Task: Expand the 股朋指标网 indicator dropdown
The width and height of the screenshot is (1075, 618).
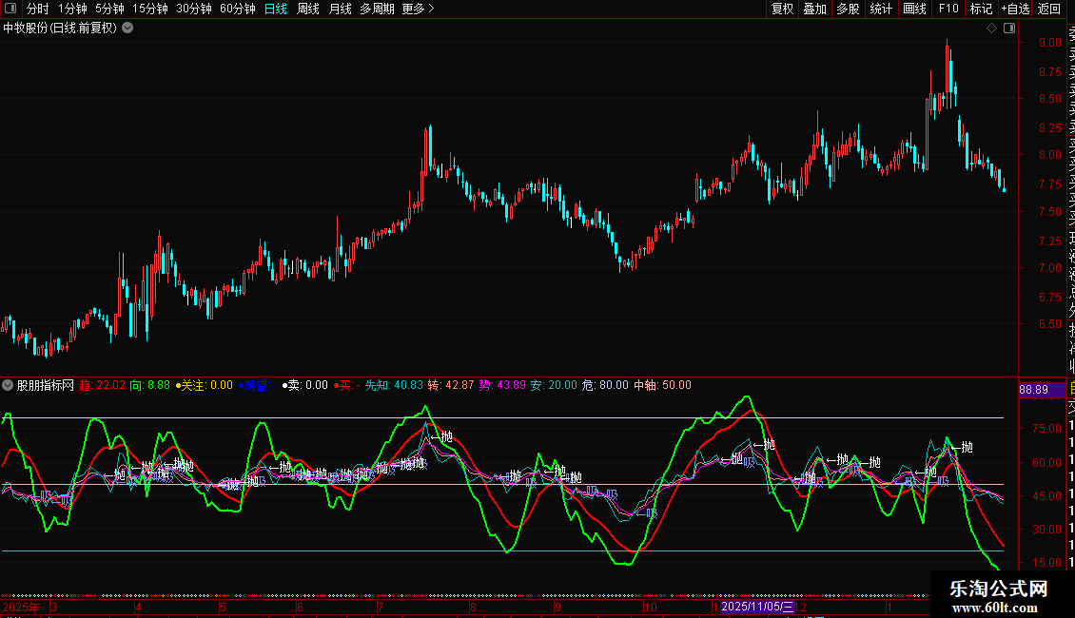Action: 9,386
